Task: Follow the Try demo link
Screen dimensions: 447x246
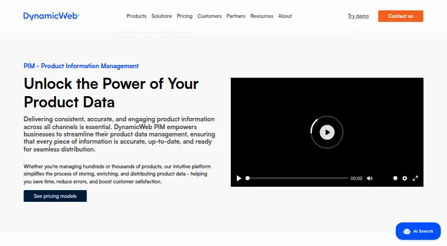Action: click(358, 16)
